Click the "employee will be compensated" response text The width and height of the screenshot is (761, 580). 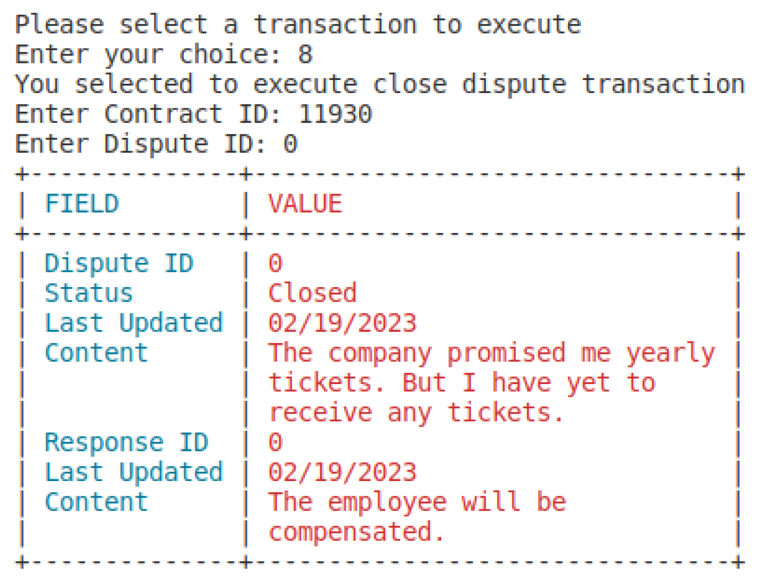(417, 502)
